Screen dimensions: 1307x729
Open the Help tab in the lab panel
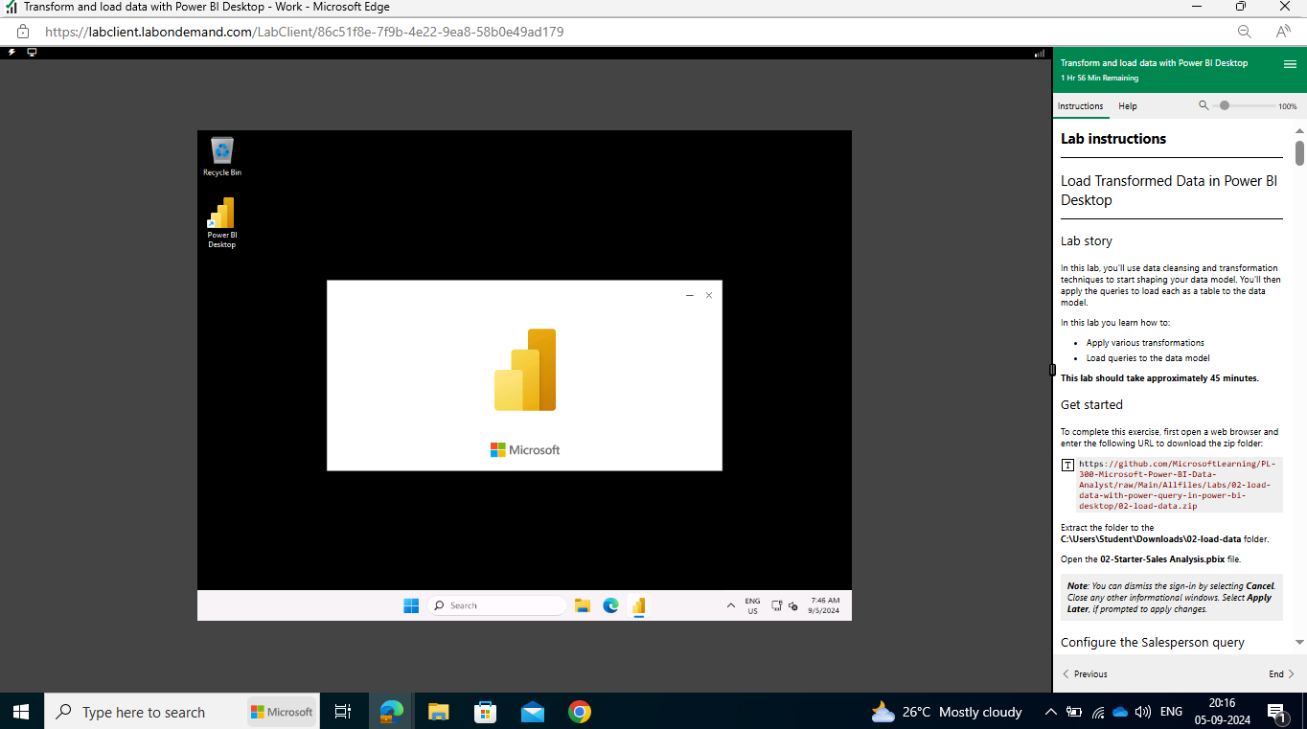pos(1127,106)
